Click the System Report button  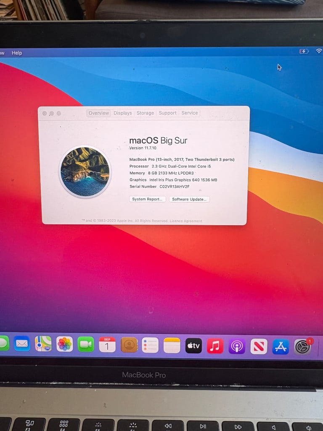[147, 199]
